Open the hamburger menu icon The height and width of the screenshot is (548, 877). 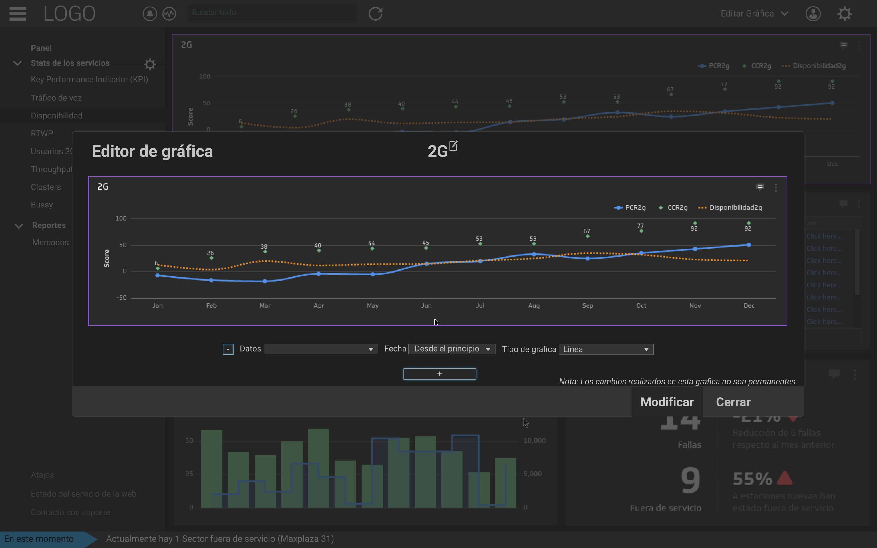tap(18, 14)
